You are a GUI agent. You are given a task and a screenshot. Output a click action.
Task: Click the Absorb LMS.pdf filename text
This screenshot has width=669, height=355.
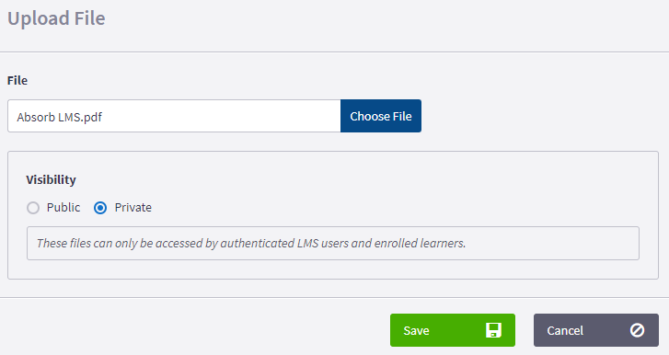tap(59, 117)
